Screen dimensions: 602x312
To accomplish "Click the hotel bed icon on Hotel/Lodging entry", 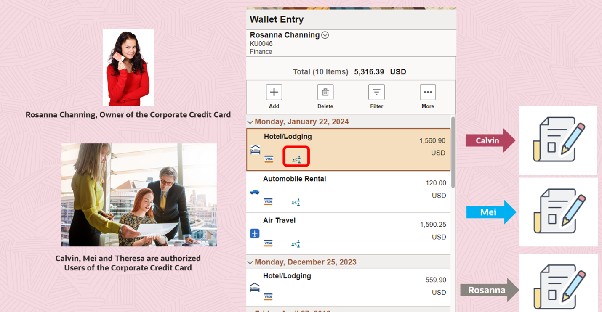I will click(x=255, y=150).
